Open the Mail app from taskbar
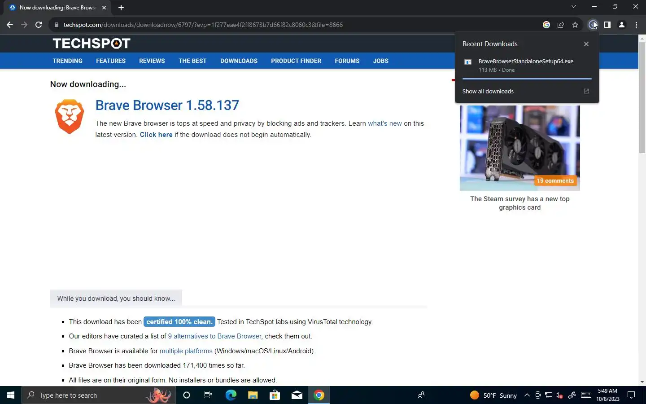Image resolution: width=646 pixels, height=404 pixels. 297,395
